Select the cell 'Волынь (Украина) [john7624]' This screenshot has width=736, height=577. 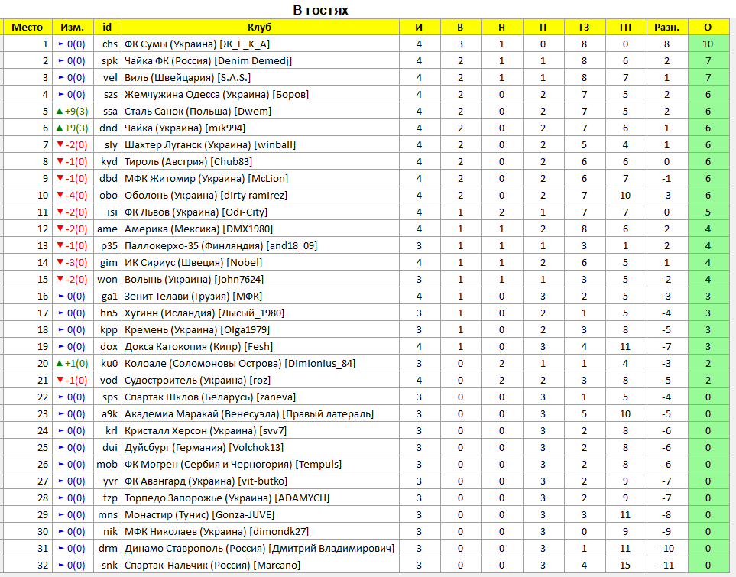[261, 280]
